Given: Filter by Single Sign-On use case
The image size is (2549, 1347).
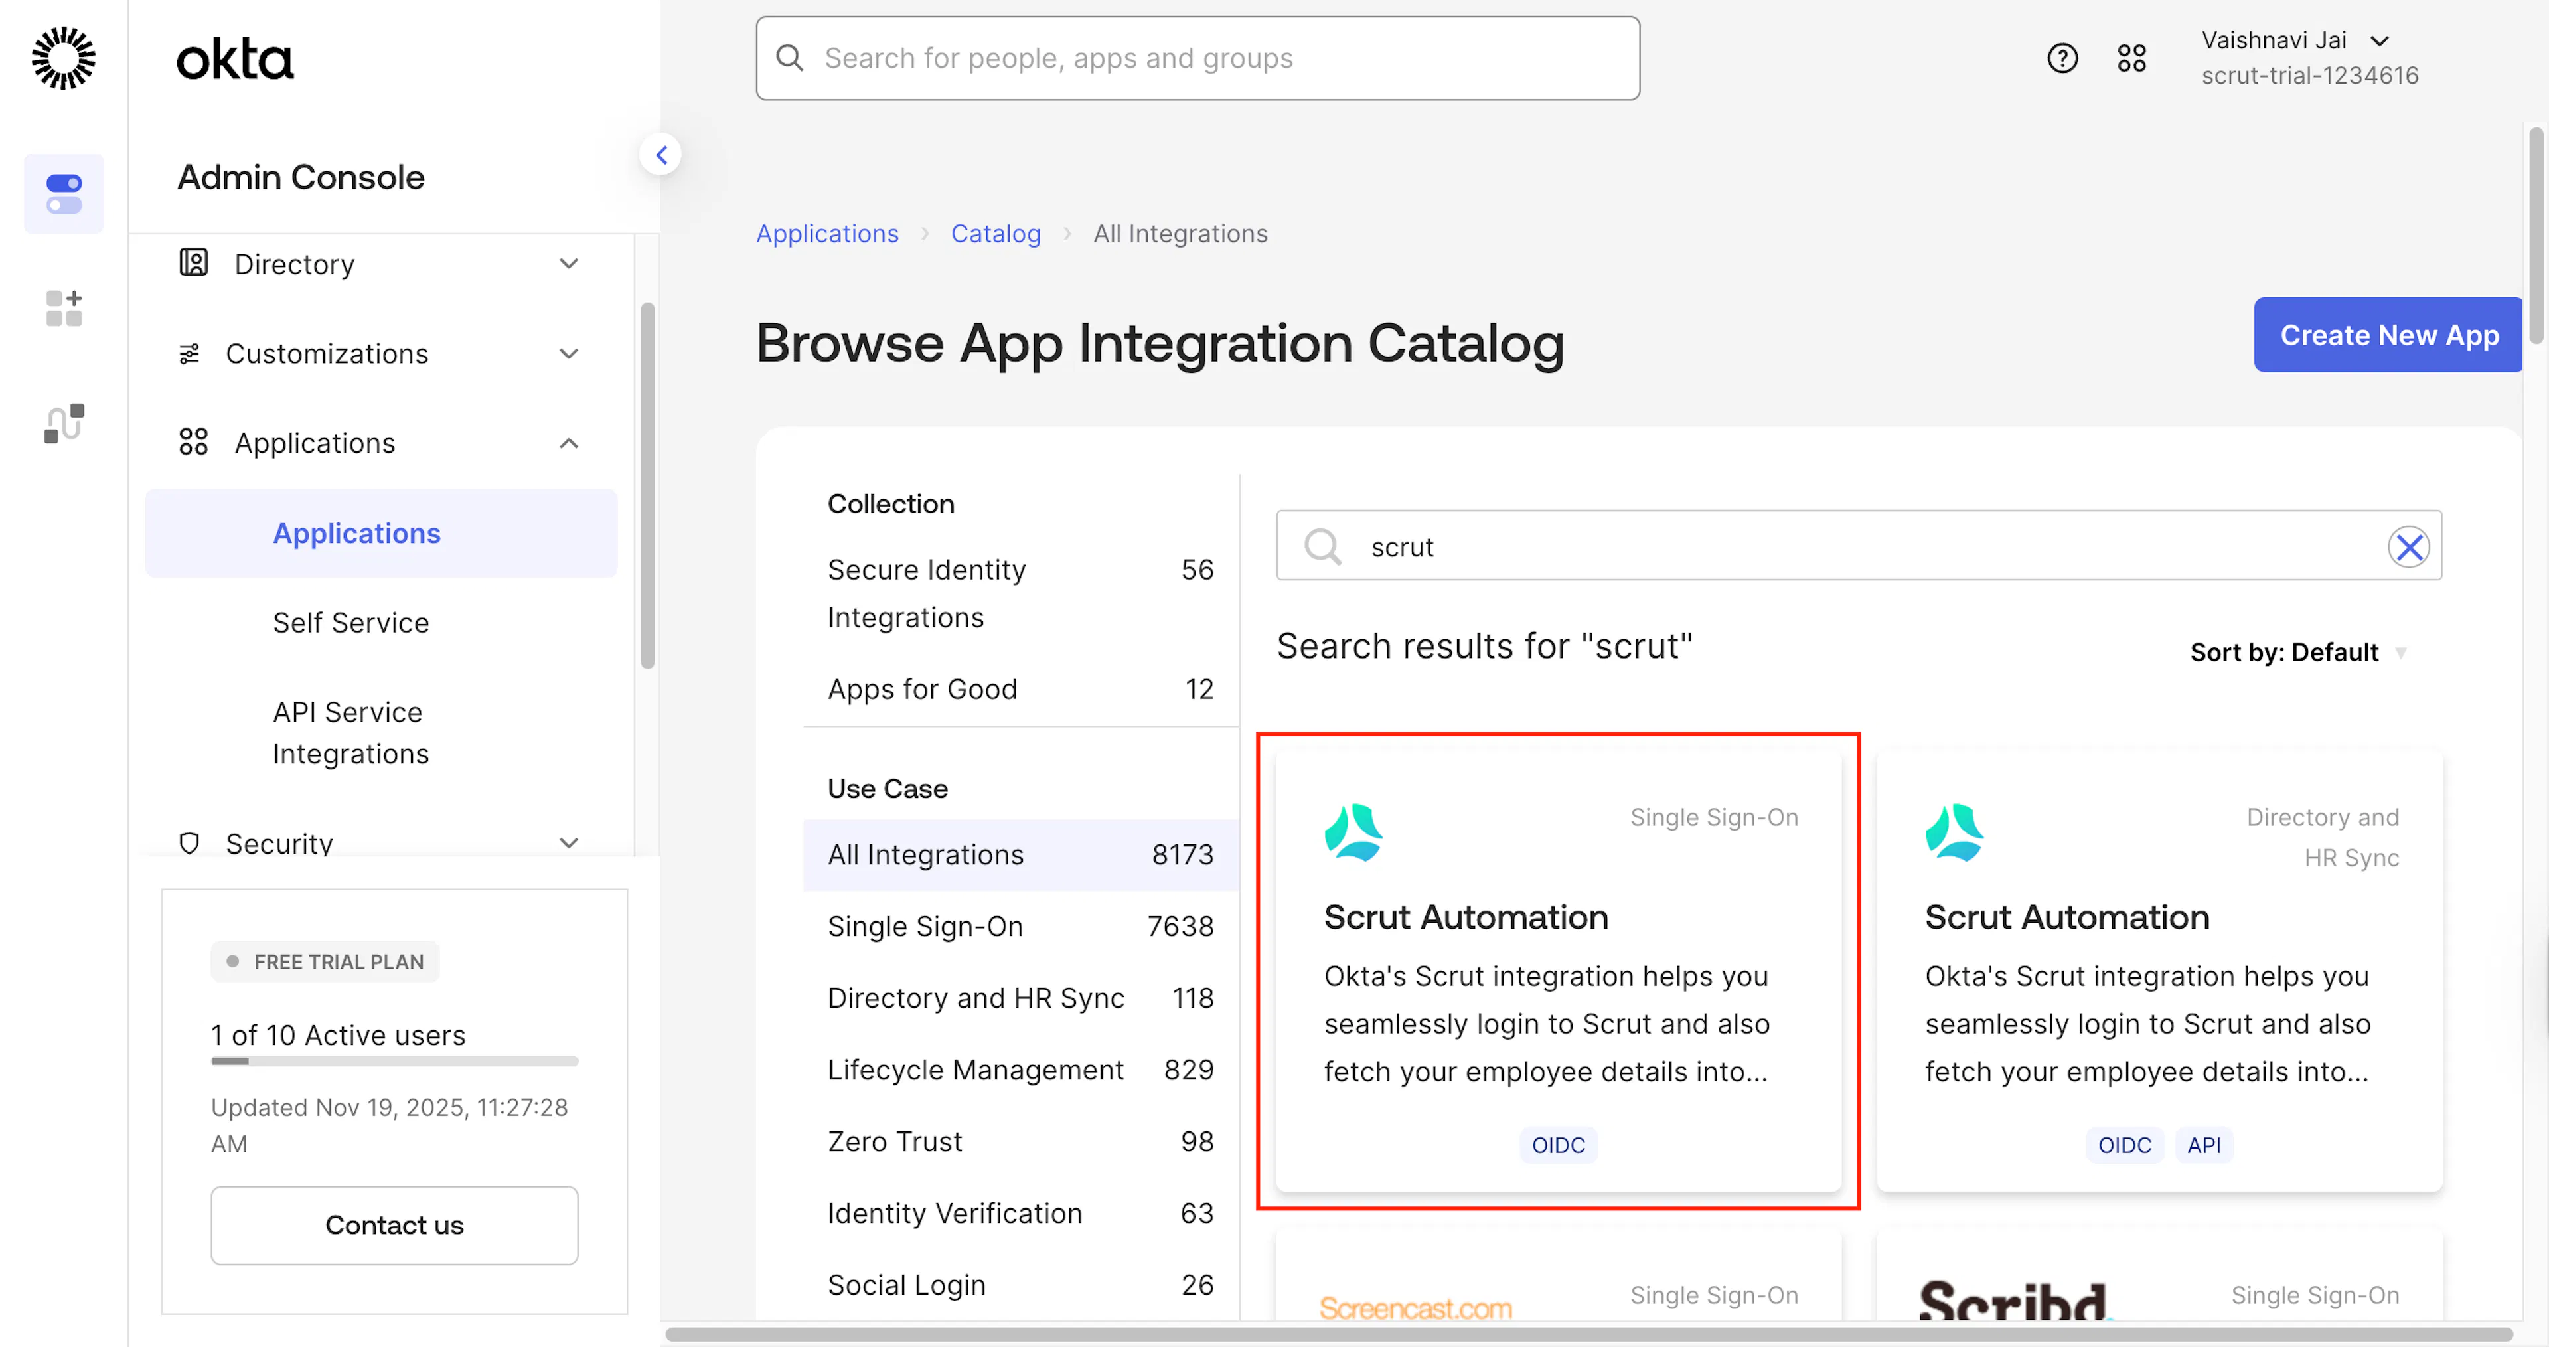Looking at the screenshot, I should 1020,926.
